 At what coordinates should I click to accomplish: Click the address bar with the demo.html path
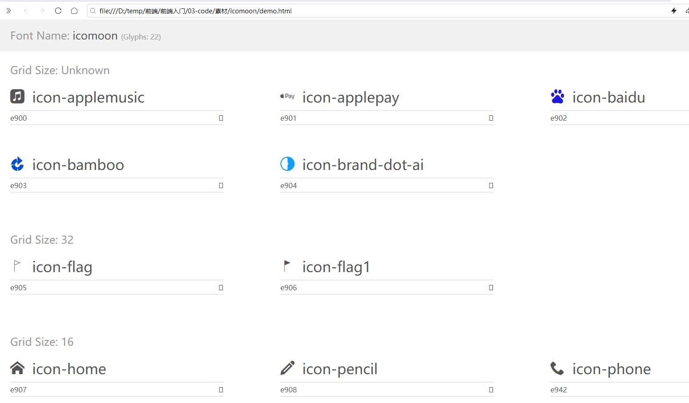[378, 11]
